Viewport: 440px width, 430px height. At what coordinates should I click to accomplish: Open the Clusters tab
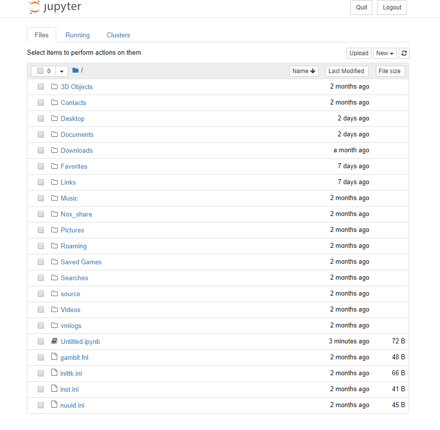tap(118, 35)
